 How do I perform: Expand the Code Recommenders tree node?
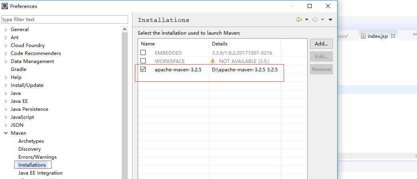tap(6, 54)
